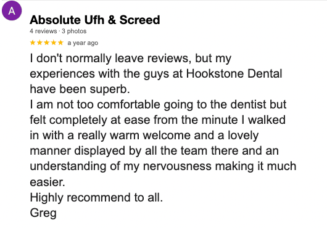
Task: Click the purple "A" reviewer avatar
Action: (x=12, y=10)
